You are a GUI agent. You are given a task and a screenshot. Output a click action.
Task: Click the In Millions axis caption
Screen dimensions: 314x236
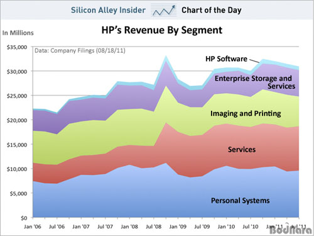point(18,33)
